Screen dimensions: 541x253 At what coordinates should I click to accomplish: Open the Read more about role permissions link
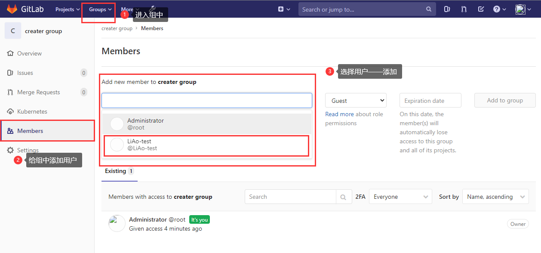point(339,114)
